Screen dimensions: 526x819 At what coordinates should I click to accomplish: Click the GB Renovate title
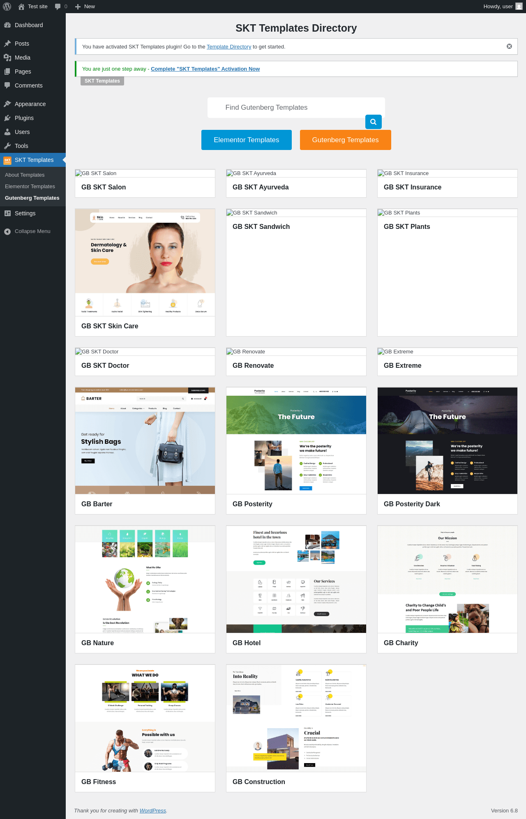point(253,366)
